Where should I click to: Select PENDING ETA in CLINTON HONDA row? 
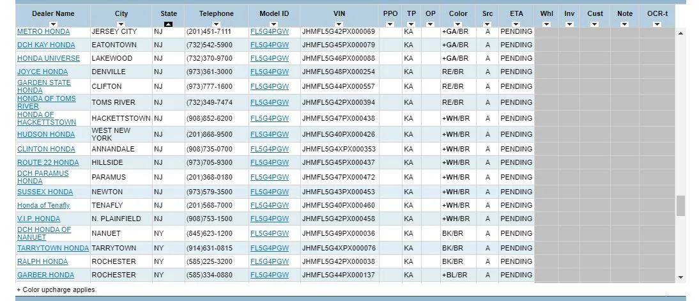click(516, 149)
